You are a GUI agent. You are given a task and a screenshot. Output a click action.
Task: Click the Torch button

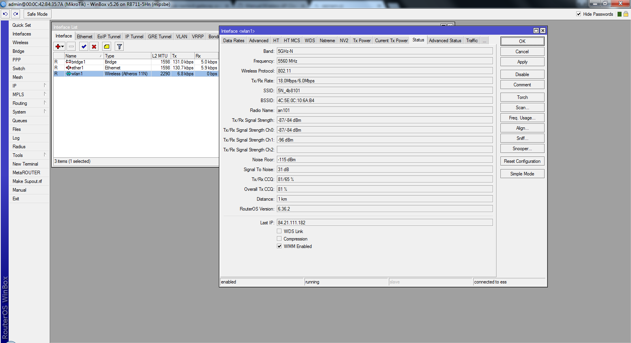[522, 97]
